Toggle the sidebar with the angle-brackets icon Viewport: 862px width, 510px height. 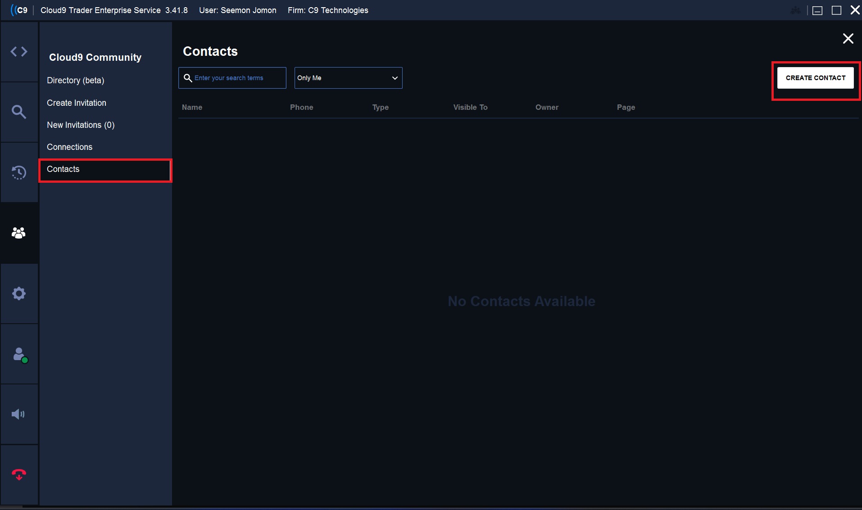(19, 52)
